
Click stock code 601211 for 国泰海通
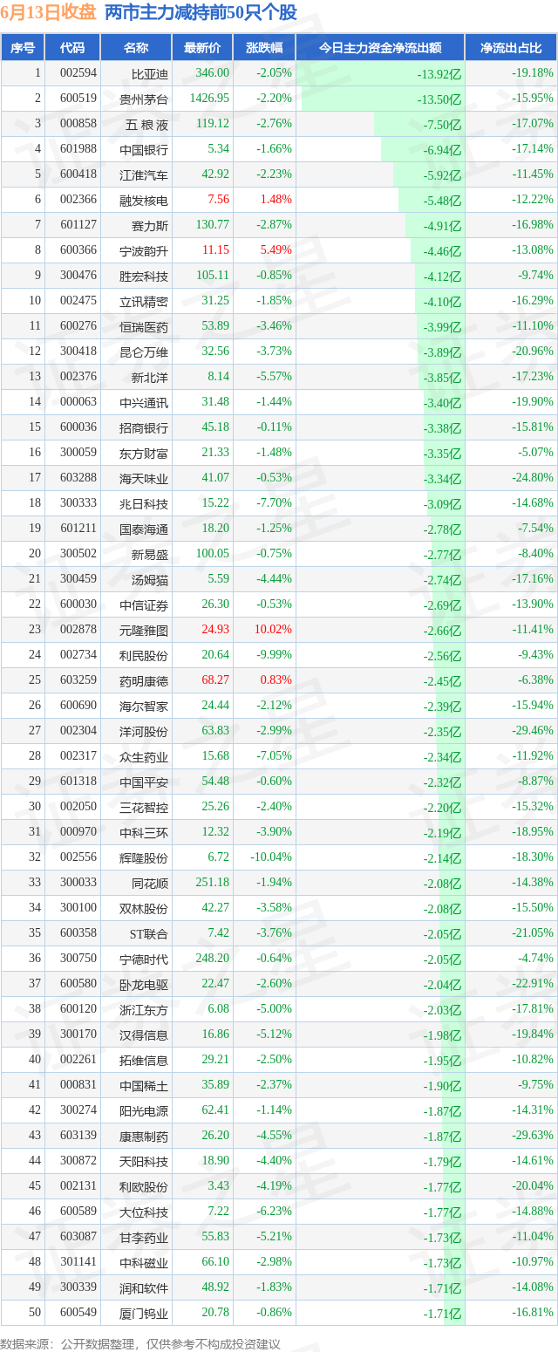coord(78,529)
